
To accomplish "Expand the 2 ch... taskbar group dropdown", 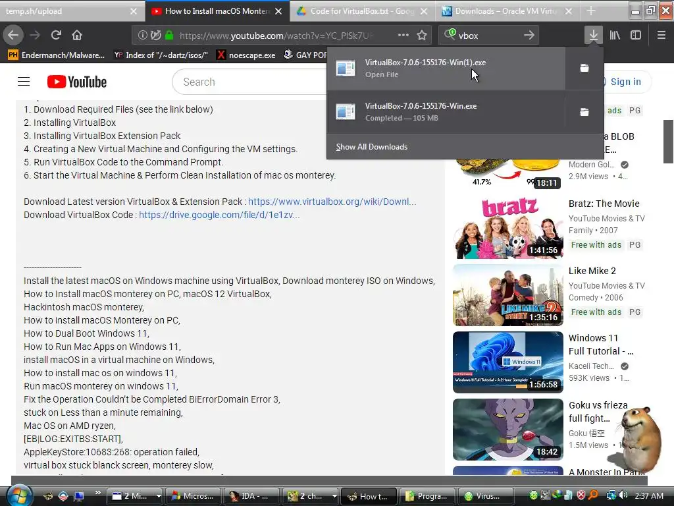I will click(334, 496).
